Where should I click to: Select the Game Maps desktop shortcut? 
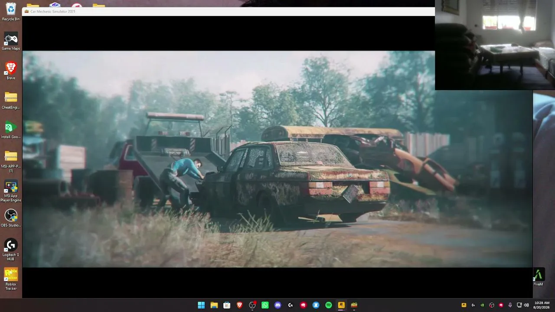11,41
